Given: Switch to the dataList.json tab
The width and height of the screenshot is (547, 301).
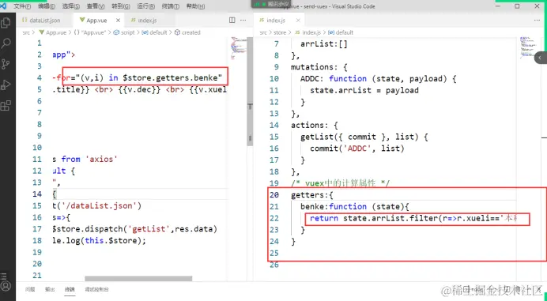Looking at the screenshot, I should (x=41, y=21).
